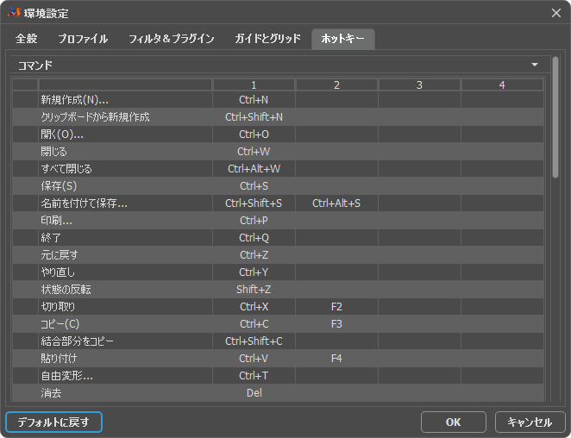Image resolution: width=571 pixels, height=438 pixels.
Task: Click the F2 secondary hotkey cell
Action: [336, 307]
